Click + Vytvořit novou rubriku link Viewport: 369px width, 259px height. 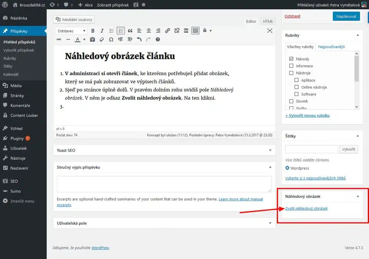tap(307, 115)
